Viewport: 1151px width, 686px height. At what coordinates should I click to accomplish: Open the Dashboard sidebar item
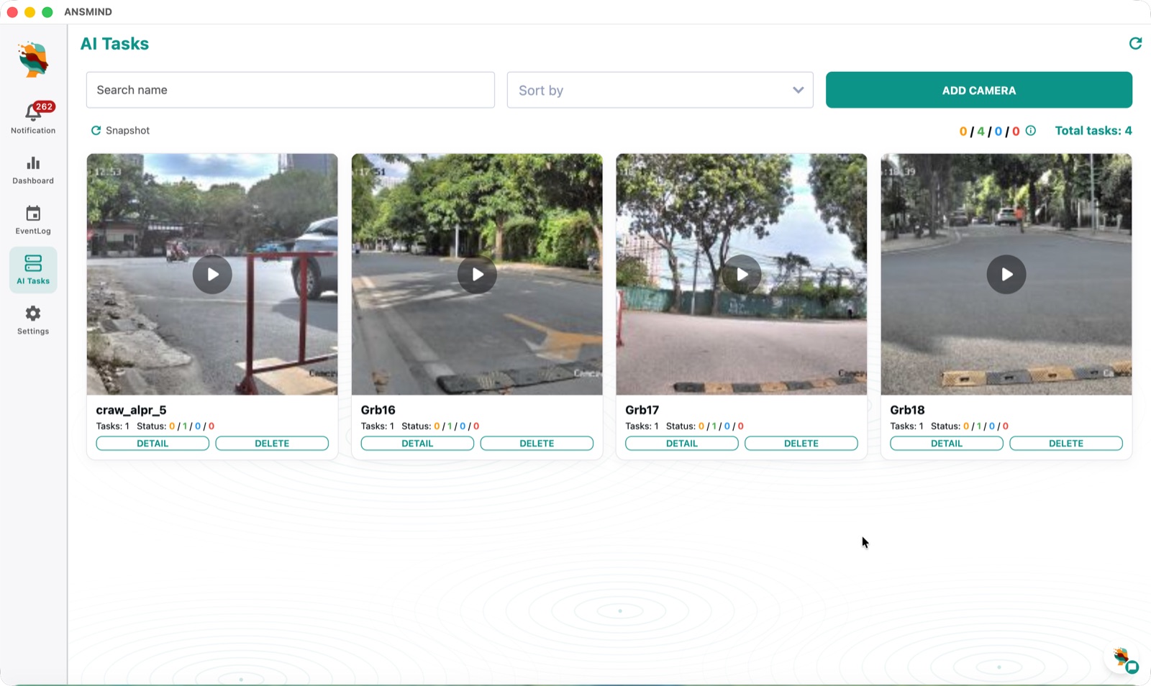coord(33,170)
